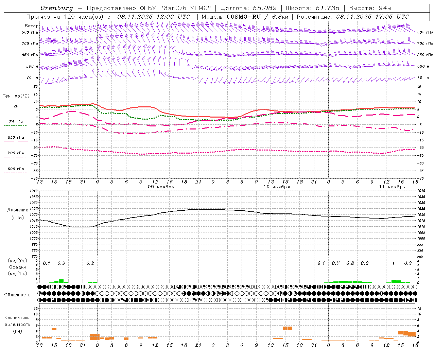Click the "Давление" pressure panel label
The width and height of the screenshot is (435, 348).
(x=18, y=210)
